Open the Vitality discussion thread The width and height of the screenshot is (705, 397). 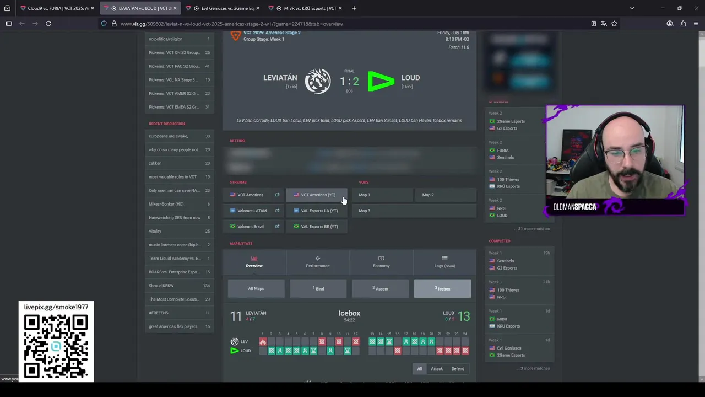click(180, 231)
